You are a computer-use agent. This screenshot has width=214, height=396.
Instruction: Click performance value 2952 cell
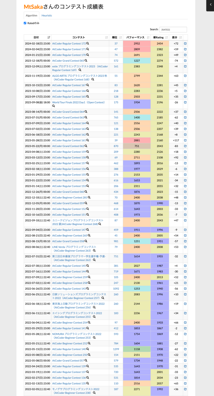137,44
